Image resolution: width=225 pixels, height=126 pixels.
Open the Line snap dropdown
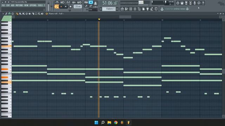coord(93,10)
